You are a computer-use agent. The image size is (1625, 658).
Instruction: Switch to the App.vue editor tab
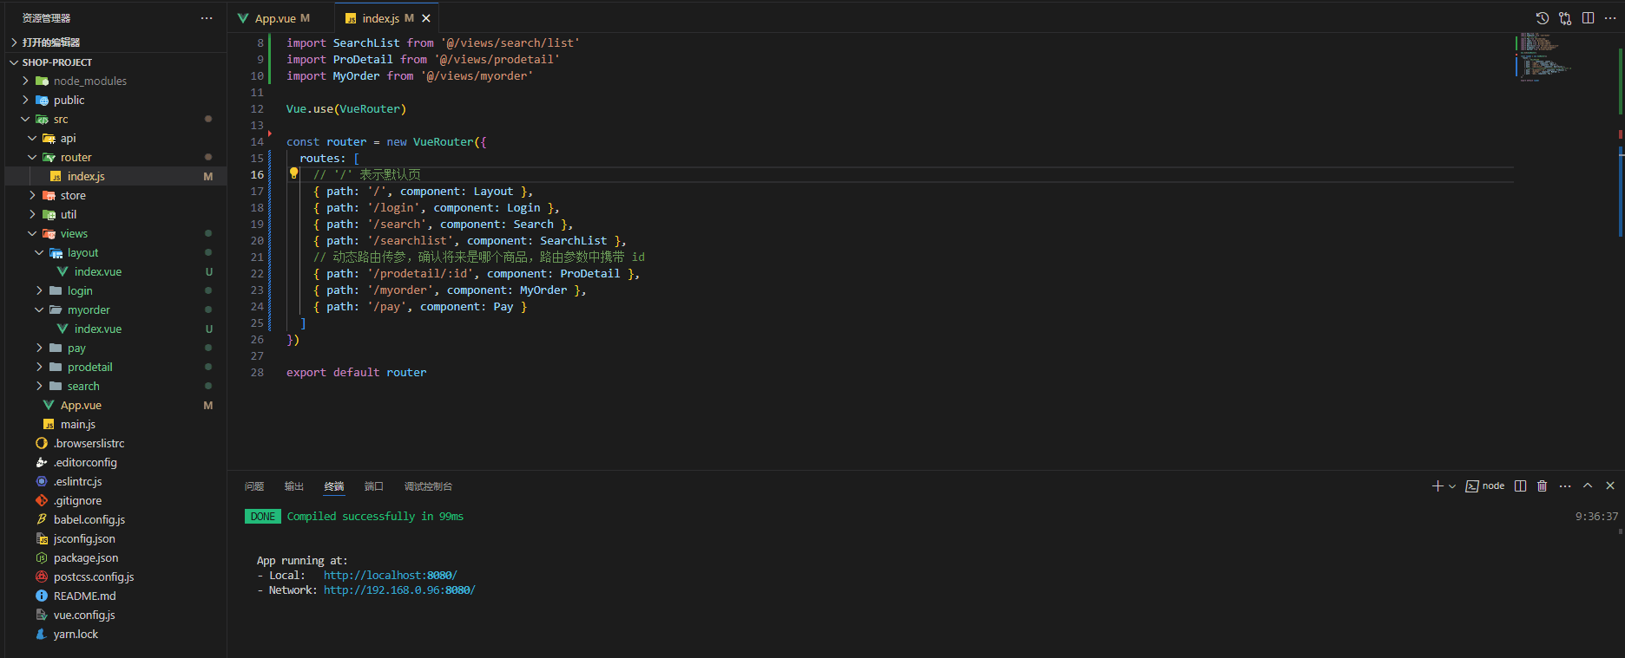[x=281, y=18]
